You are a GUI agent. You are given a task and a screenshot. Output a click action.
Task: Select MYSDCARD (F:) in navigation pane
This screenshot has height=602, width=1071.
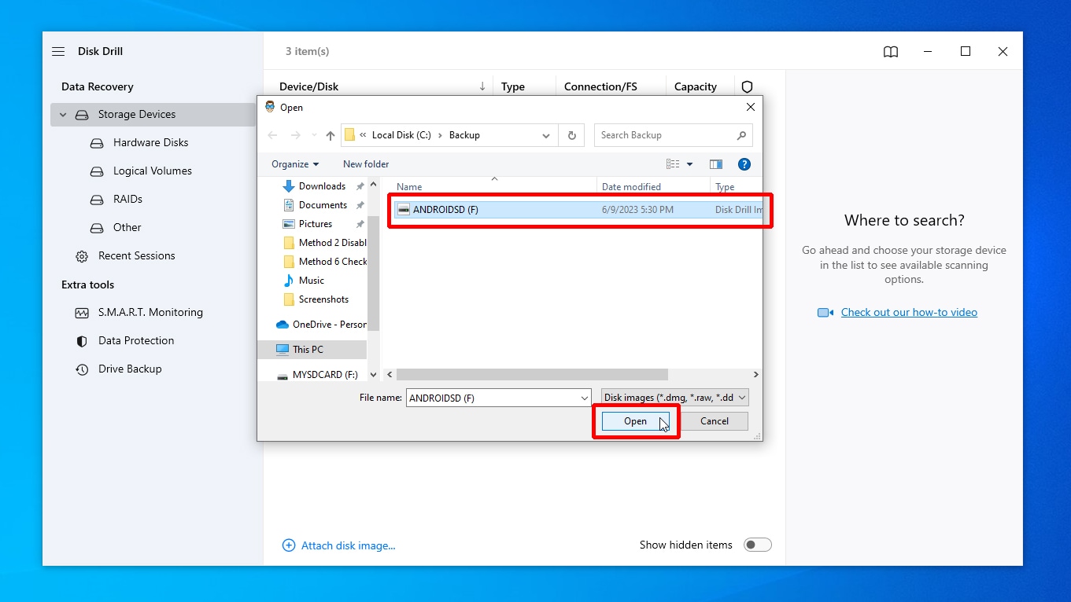click(325, 375)
